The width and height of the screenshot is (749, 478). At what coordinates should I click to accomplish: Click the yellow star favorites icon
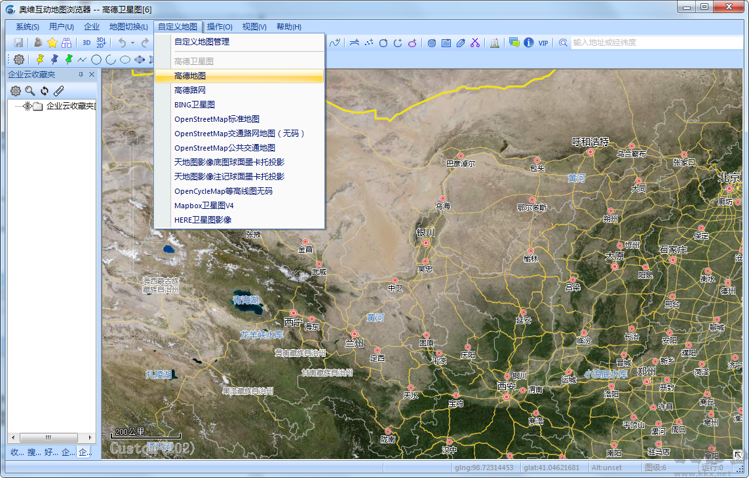click(x=52, y=43)
